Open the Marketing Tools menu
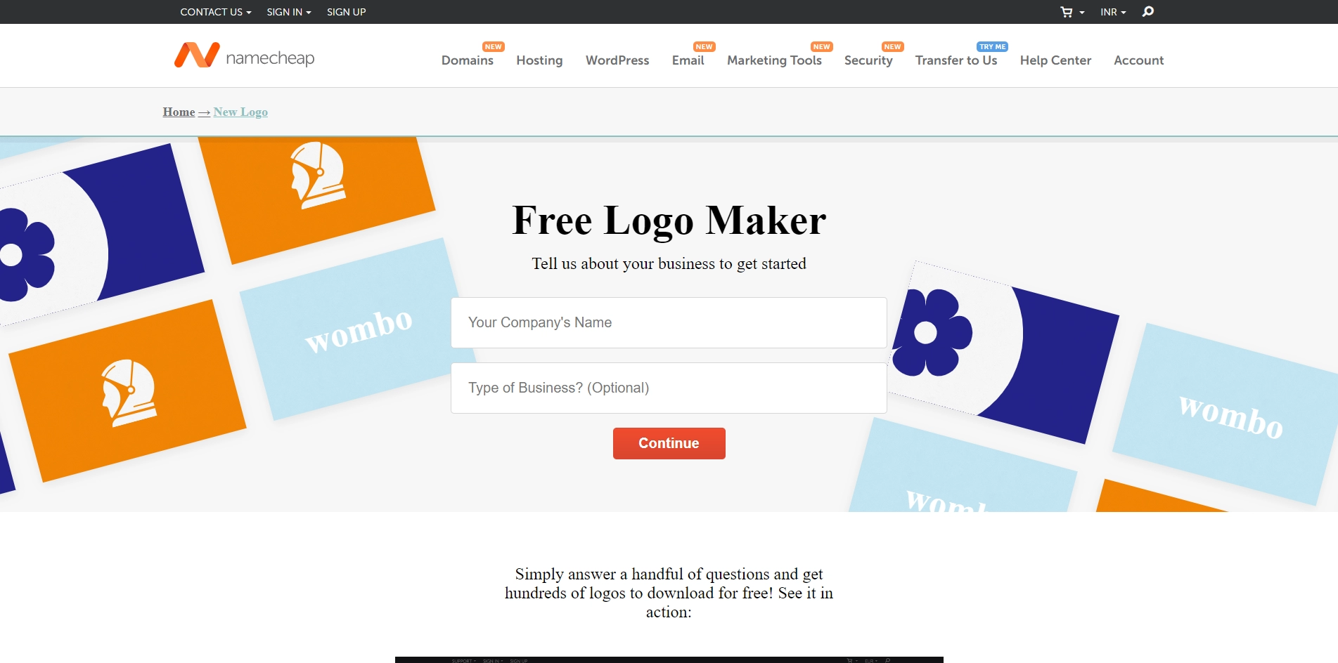 (x=774, y=60)
